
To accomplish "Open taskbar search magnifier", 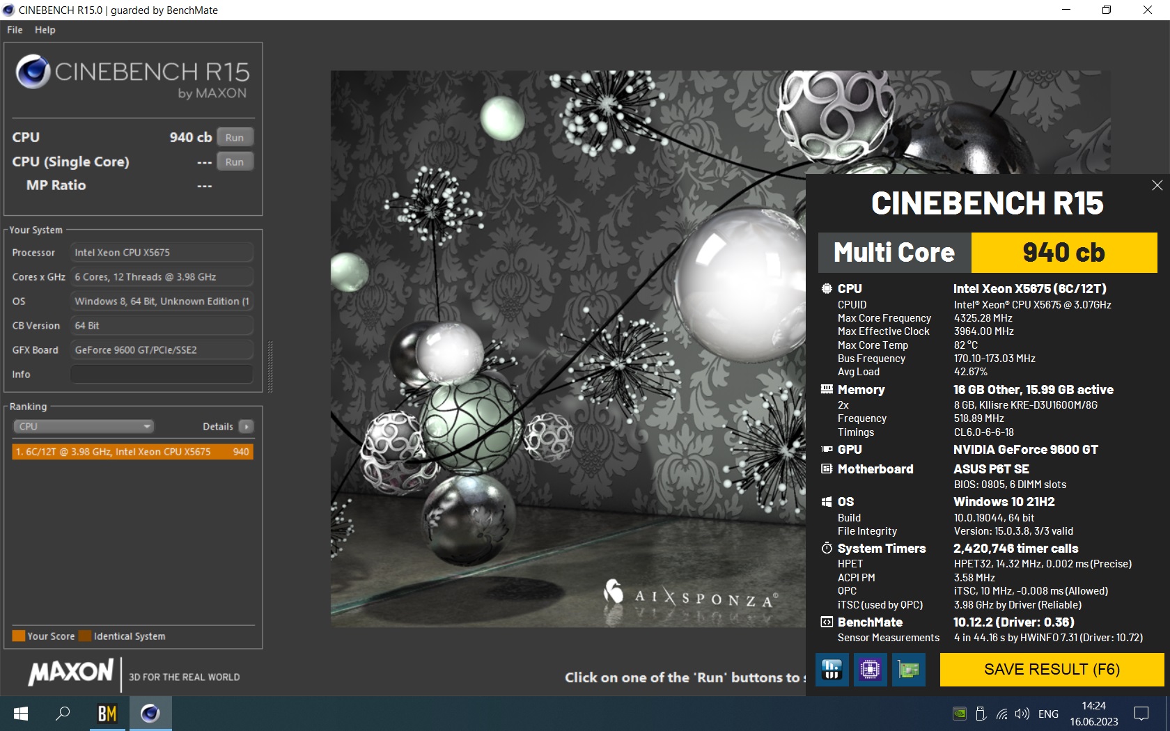I will point(63,714).
